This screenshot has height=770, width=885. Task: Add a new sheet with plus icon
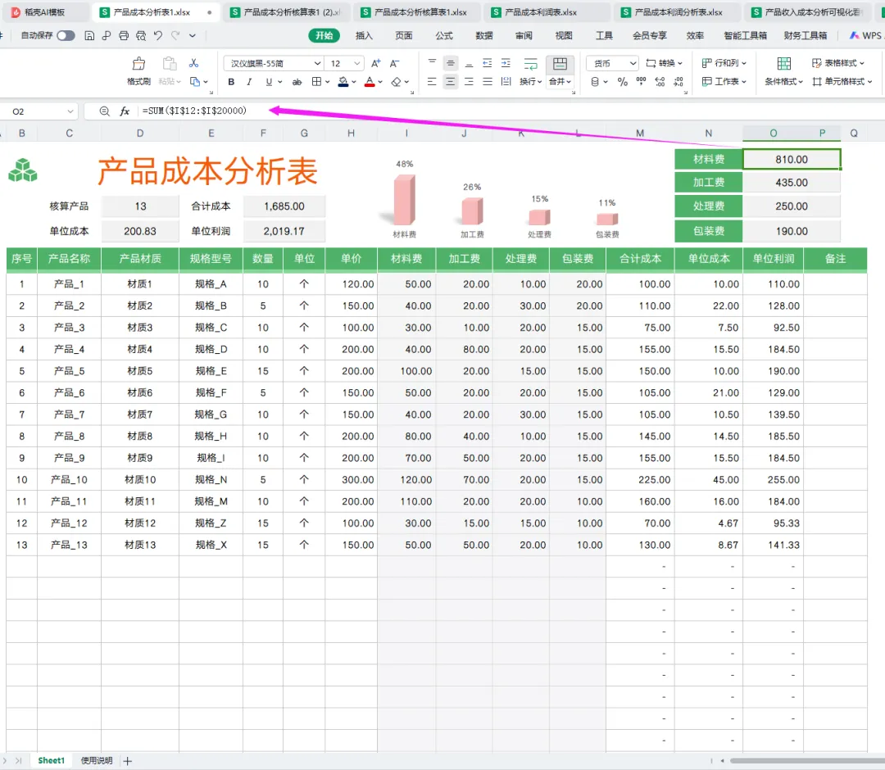128,761
